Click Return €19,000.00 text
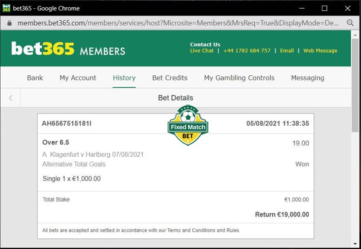Viewport: 361px width, 249px height. coord(282,214)
